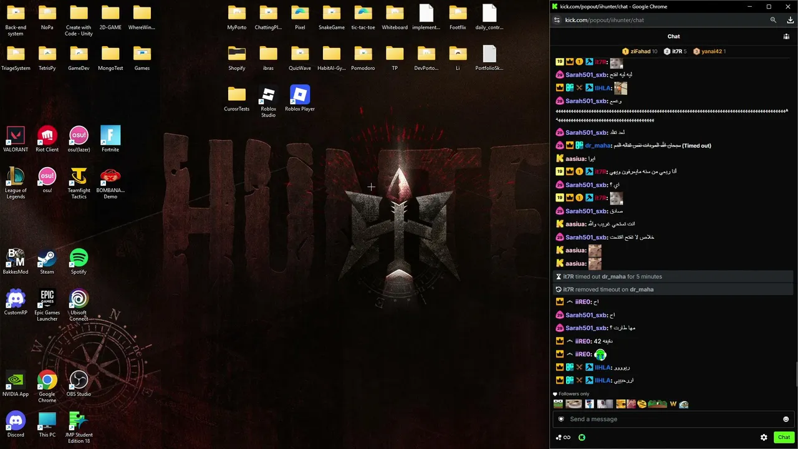This screenshot has width=798, height=449.
Task: Select the Games folder on the desktop
Action: (x=142, y=57)
